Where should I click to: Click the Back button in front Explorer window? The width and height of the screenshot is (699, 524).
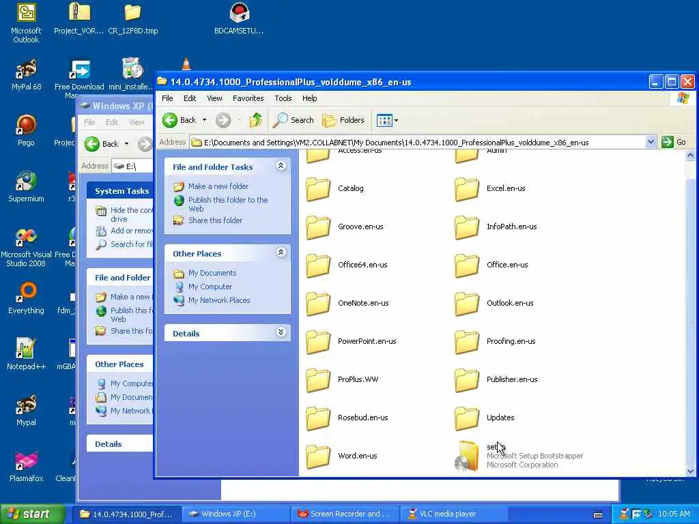coord(180,120)
